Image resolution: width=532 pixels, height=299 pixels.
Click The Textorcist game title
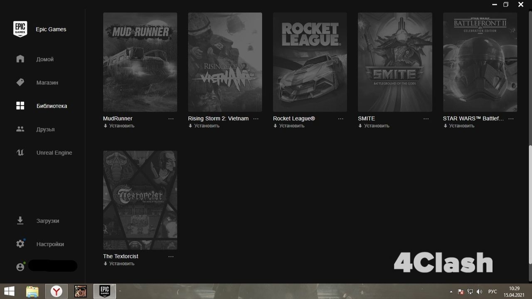121,256
